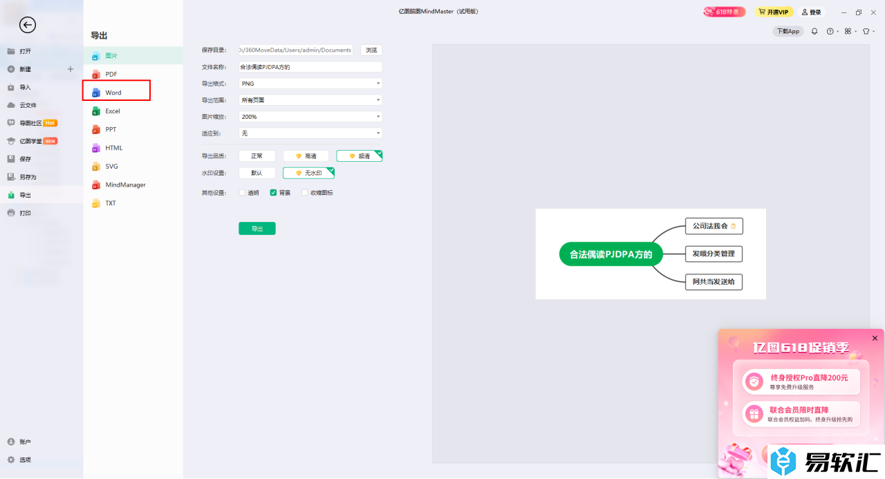This screenshot has width=885, height=479.
Task: Set export quality to 正常
Action: [x=257, y=156]
